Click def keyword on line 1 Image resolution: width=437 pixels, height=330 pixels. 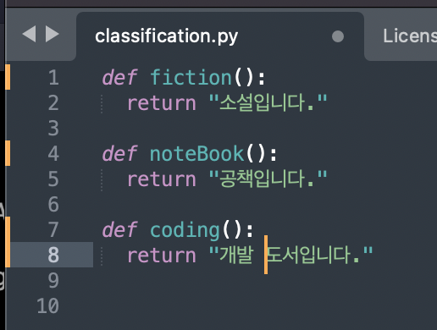pyautogui.click(x=119, y=77)
